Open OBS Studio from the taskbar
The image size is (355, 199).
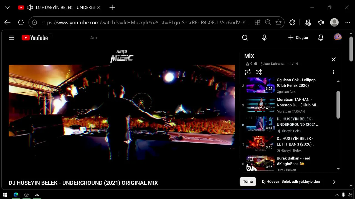[26, 195]
